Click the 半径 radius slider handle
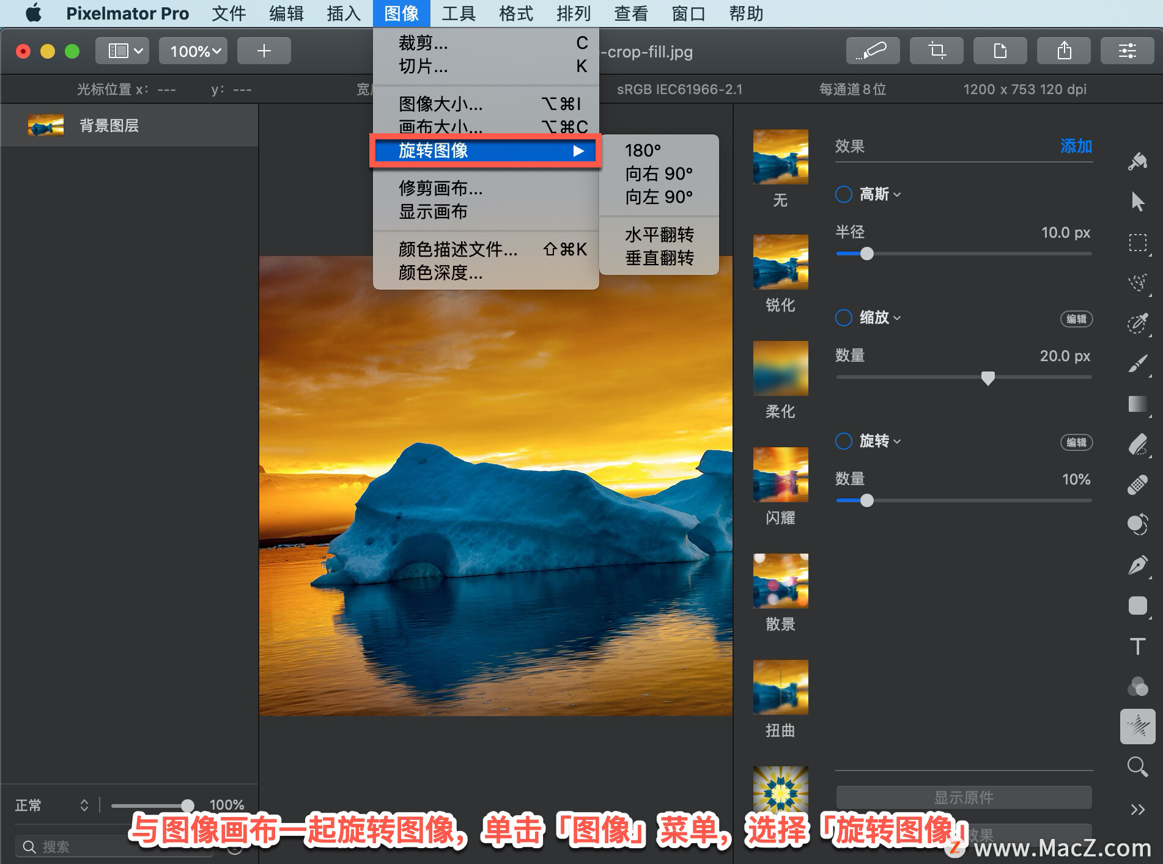Viewport: 1163px width, 864px height. coord(866,254)
